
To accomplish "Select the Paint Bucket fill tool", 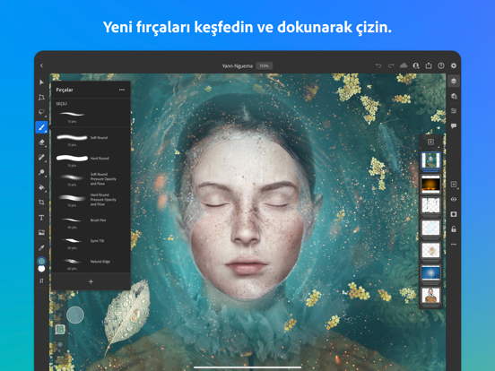I will tap(41, 187).
